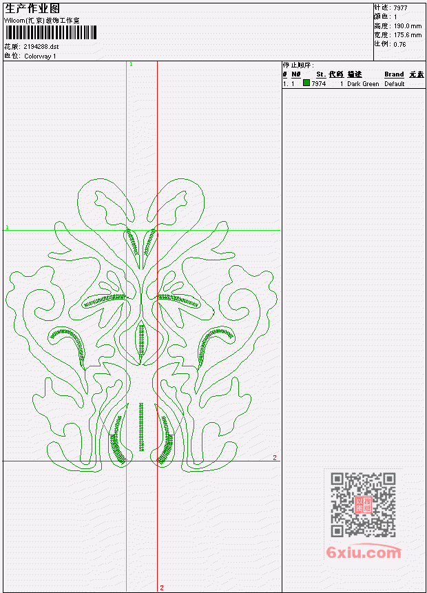This screenshot has height=593, width=427.
Task: Click the stitch count 7977 value
Action: tap(401, 8)
